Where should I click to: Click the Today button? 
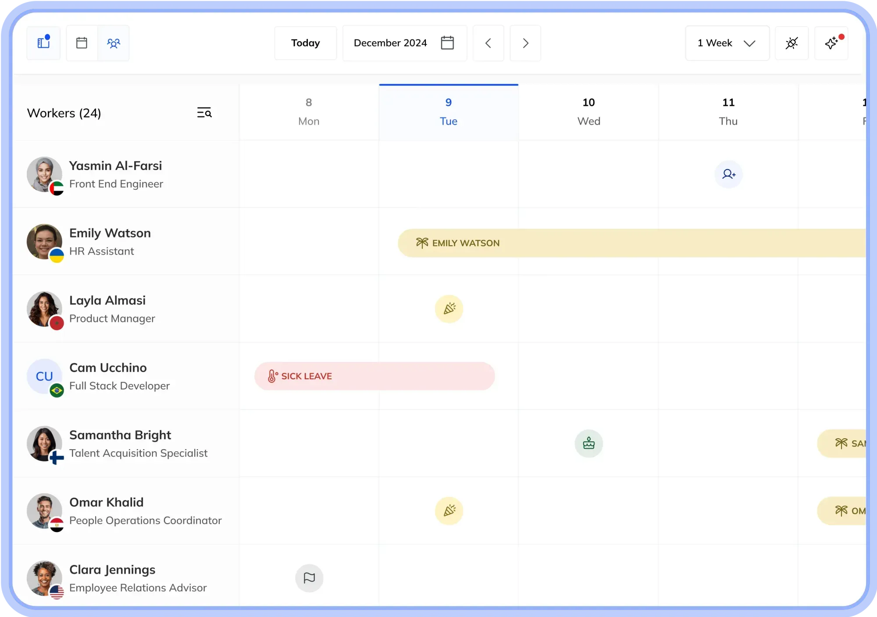306,43
